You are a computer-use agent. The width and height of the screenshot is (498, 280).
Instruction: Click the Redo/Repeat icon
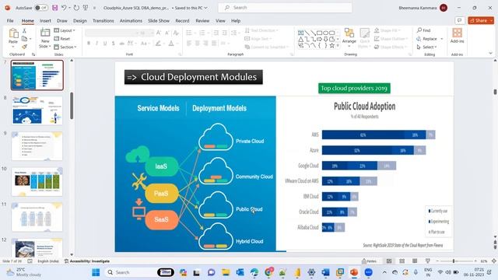point(76,8)
